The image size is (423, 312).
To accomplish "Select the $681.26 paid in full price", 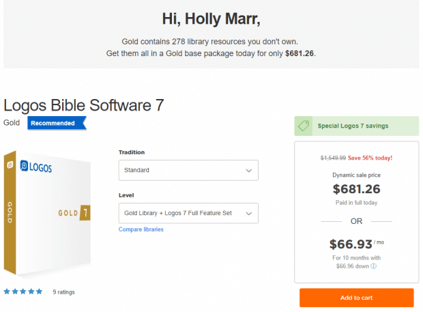I will tap(354, 188).
